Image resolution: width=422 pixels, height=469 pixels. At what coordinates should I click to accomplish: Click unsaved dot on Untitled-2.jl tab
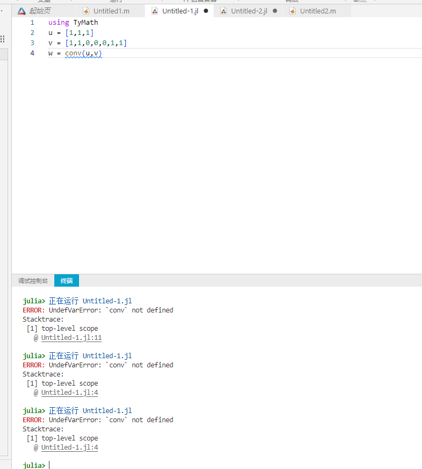(275, 11)
